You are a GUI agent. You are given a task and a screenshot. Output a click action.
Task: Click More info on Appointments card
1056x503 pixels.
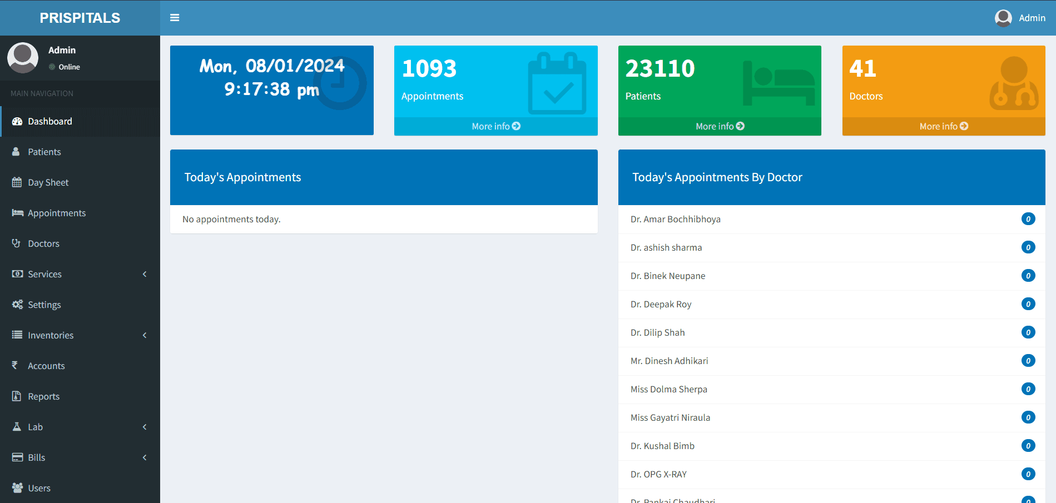click(x=496, y=126)
